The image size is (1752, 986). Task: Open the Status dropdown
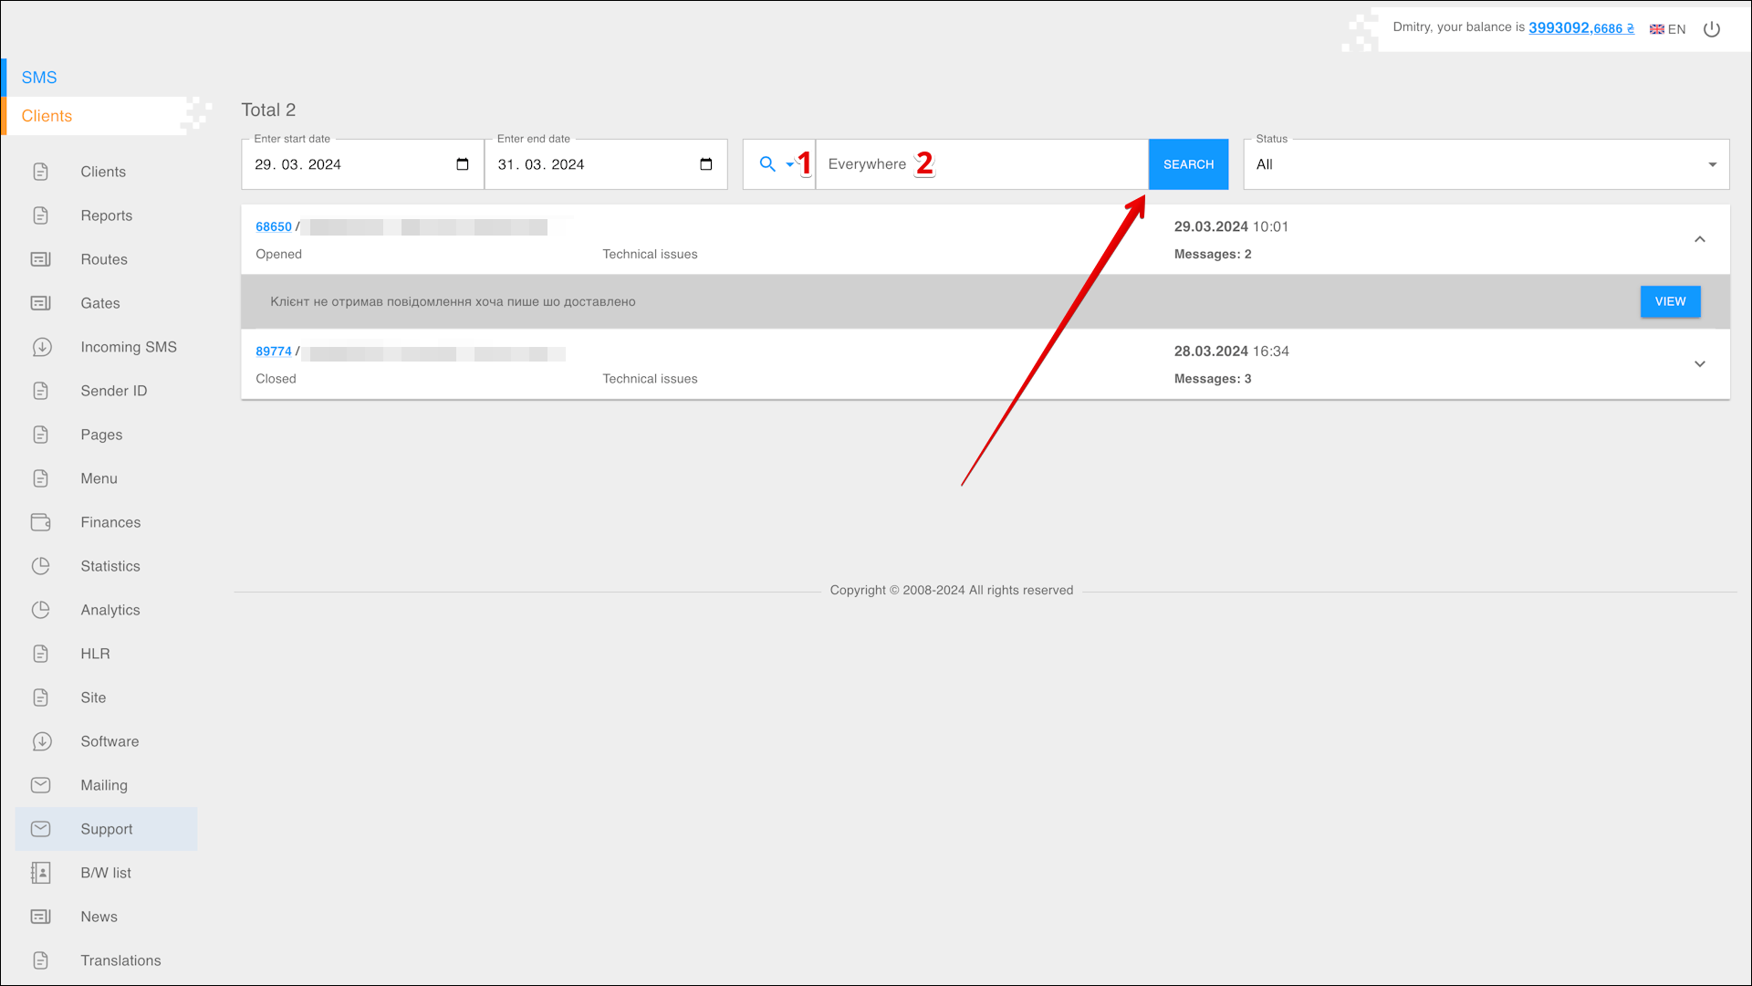[x=1486, y=165]
